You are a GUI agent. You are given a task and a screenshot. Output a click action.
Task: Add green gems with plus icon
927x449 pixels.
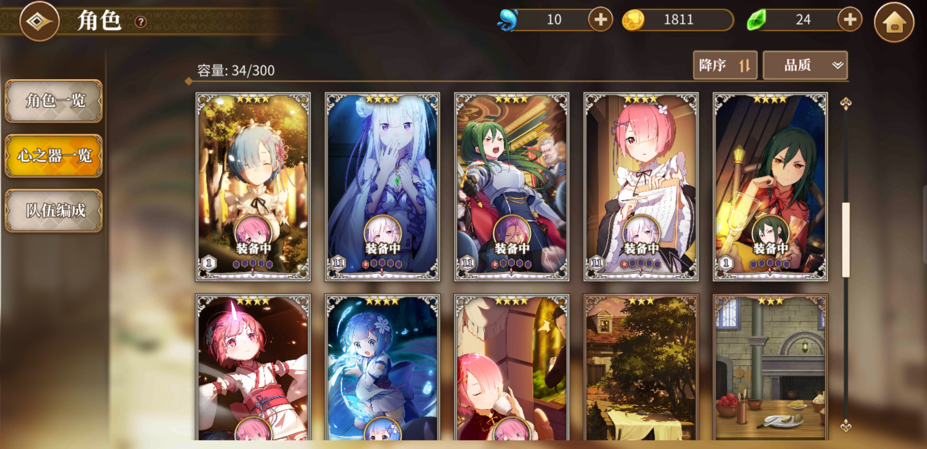850,20
